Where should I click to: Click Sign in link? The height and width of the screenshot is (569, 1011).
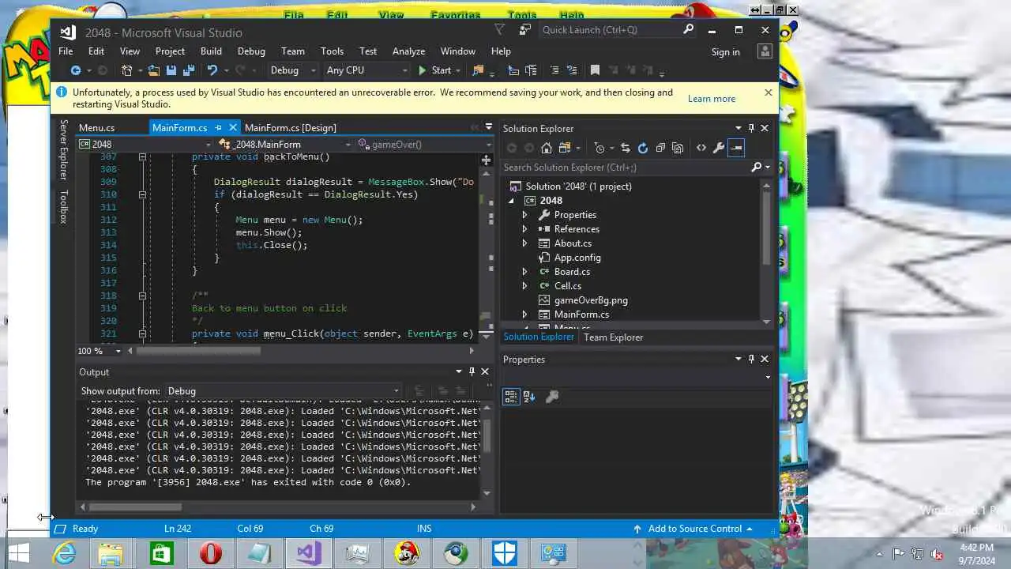pyautogui.click(x=725, y=52)
